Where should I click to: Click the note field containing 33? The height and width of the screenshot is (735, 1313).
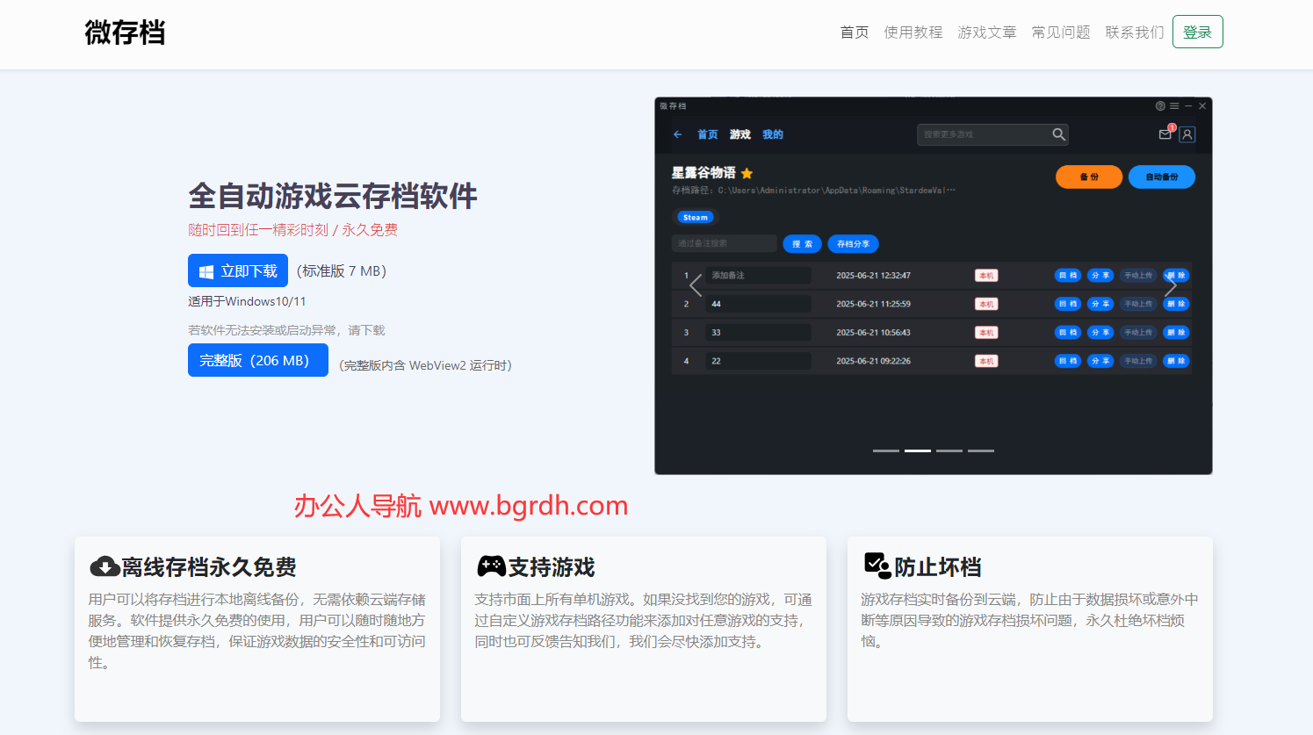tap(758, 333)
